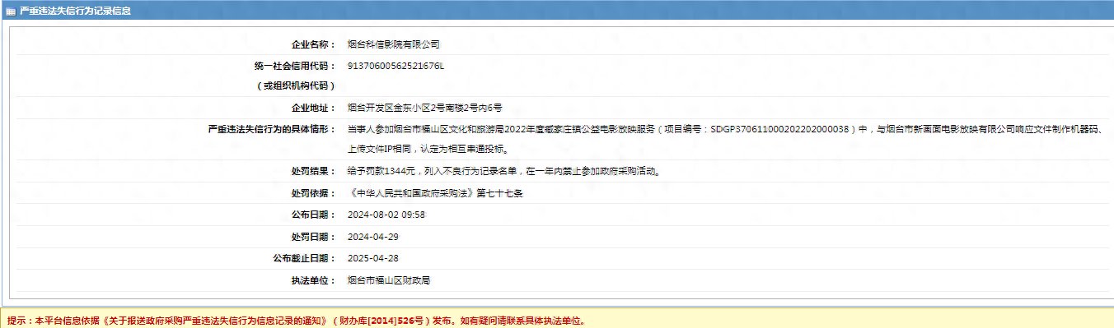The height and width of the screenshot is (328, 1114).
Task: Select the address 烟台开发区金东小区2号商楼2号内6号
Action: [x=424, y=108]
